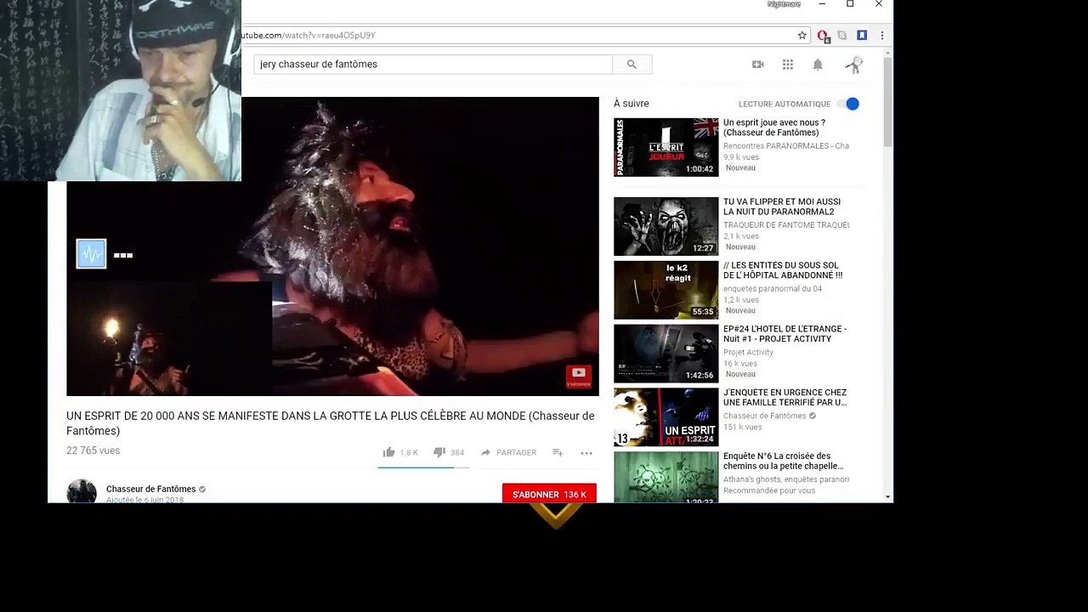This screenshot has height=612, width=1088.
Task: Click the YouTube watermark logo in player
Action: click(x=579, y=375)
